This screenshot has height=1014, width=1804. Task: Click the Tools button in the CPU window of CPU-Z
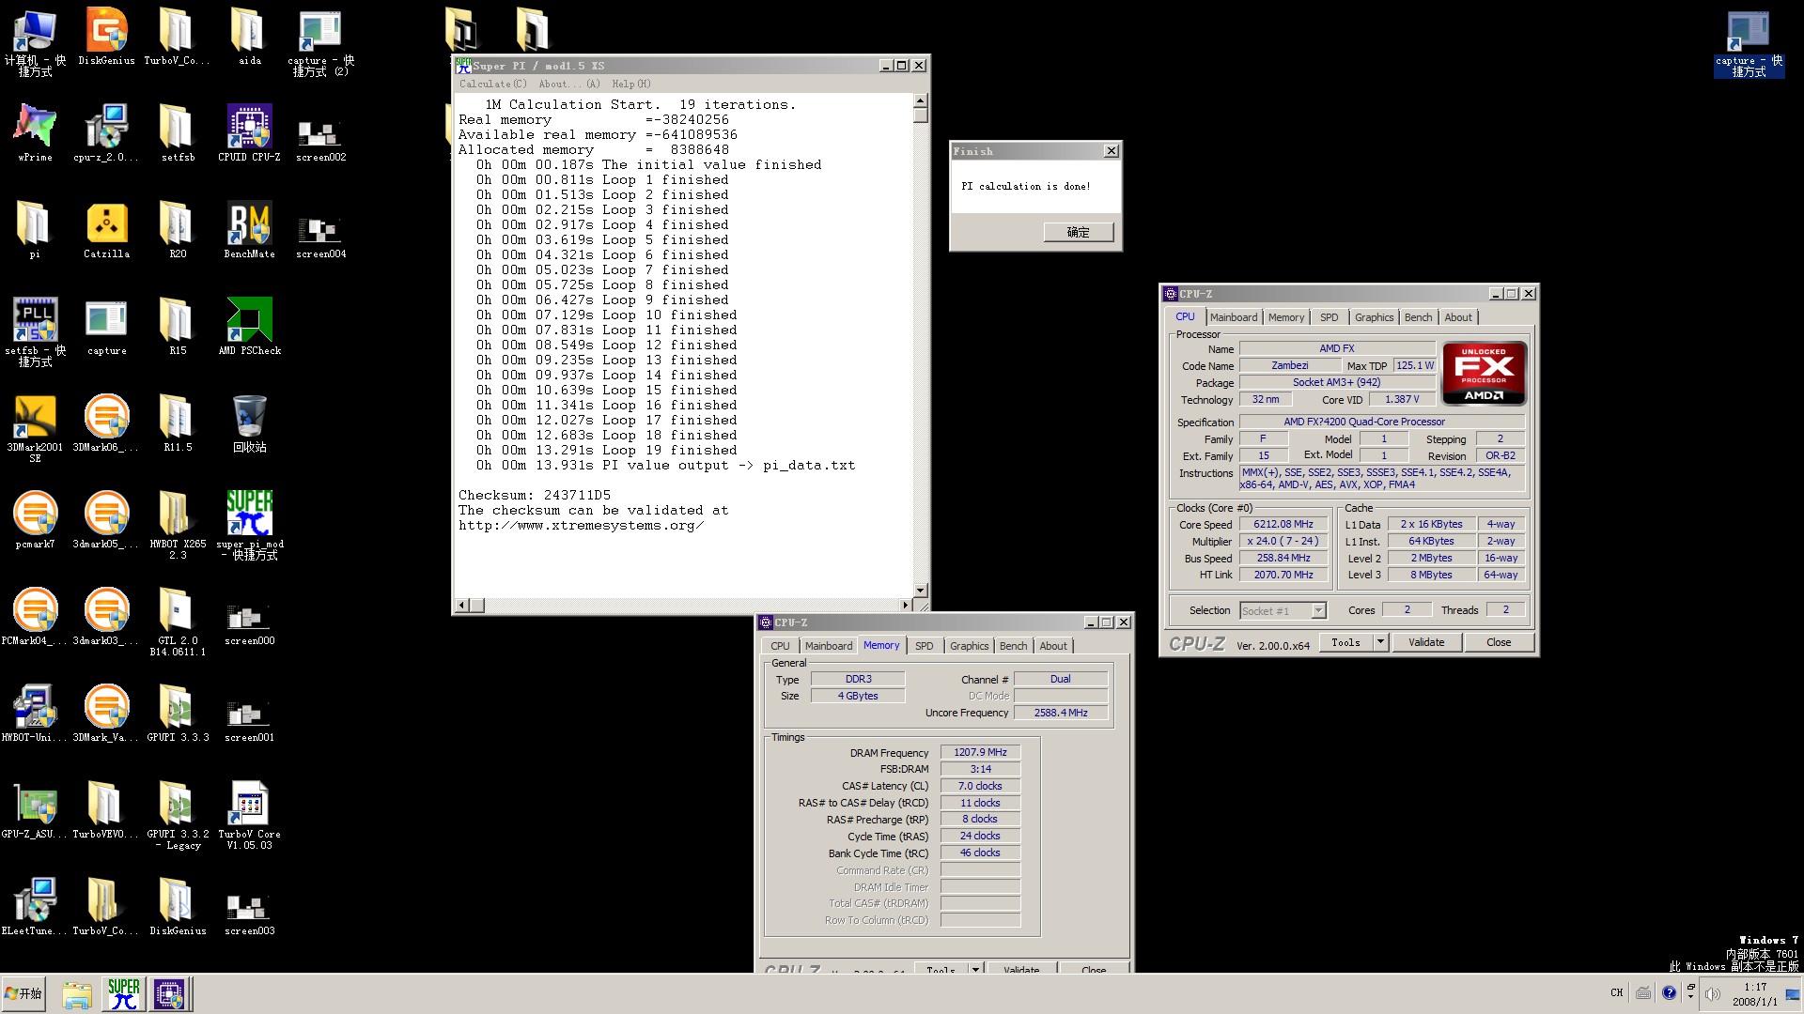(1345, 642)
